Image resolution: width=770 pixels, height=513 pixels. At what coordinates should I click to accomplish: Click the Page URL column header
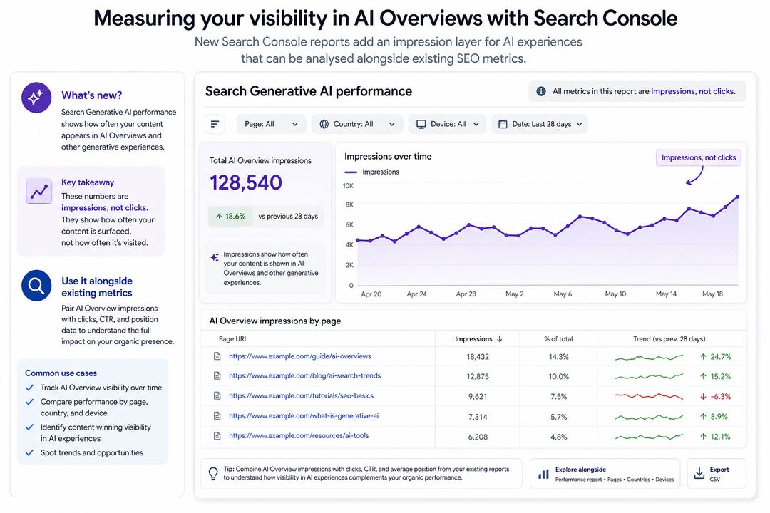coord(233,338)
